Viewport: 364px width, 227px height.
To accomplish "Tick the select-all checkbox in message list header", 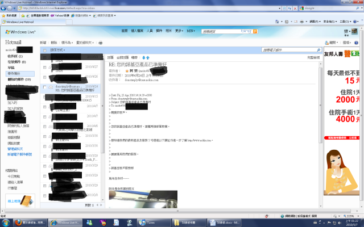I will tap(45, 51).
